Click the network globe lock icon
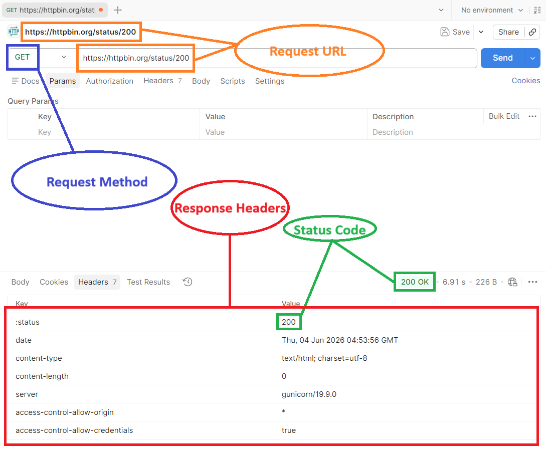 pyautogui.click(x=512, y=282)
